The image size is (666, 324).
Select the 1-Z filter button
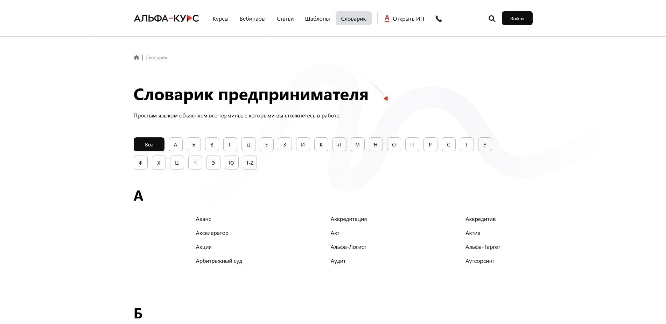(x=250, y=163)
